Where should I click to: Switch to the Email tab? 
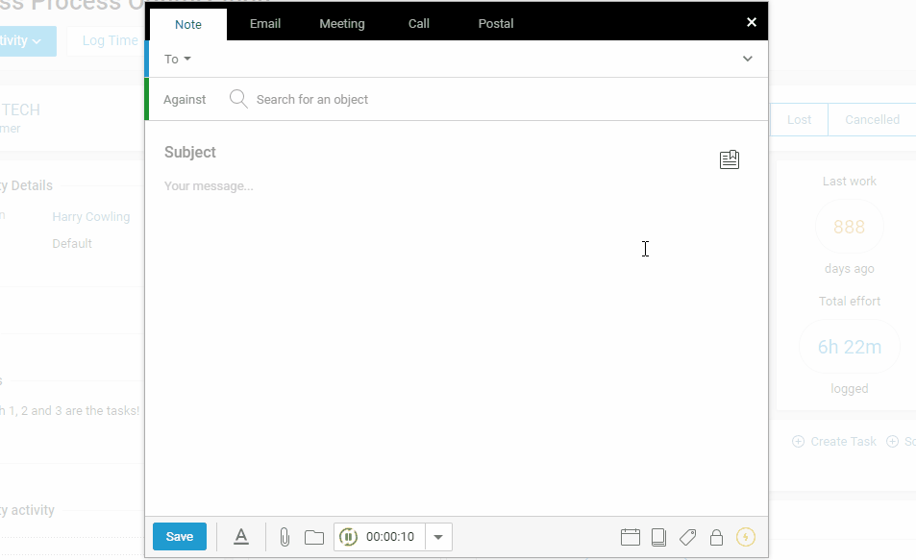pos(265,24)
